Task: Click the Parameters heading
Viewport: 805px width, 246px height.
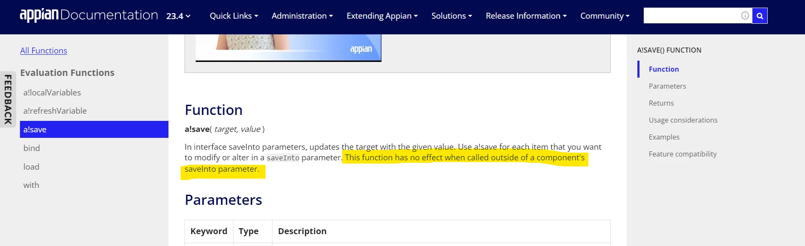Action: click(223, 200)
